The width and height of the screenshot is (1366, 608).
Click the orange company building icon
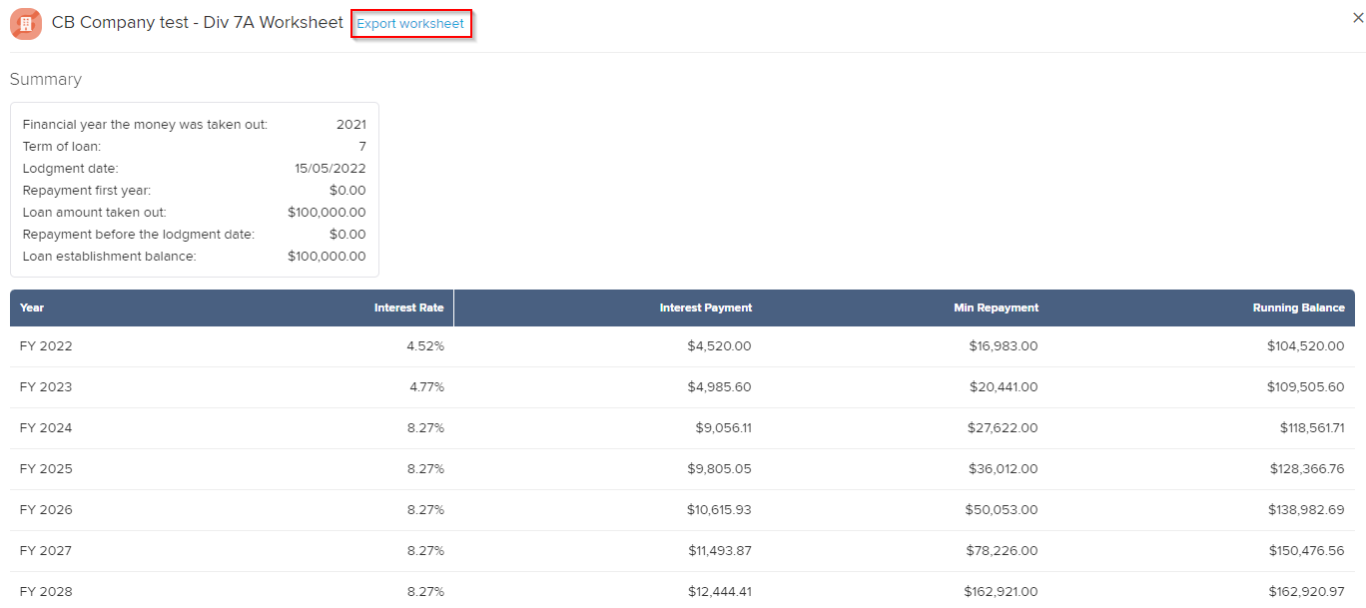[26, 23]
